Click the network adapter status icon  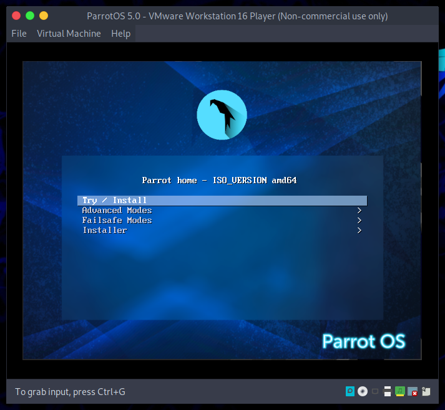click(375, 391)
